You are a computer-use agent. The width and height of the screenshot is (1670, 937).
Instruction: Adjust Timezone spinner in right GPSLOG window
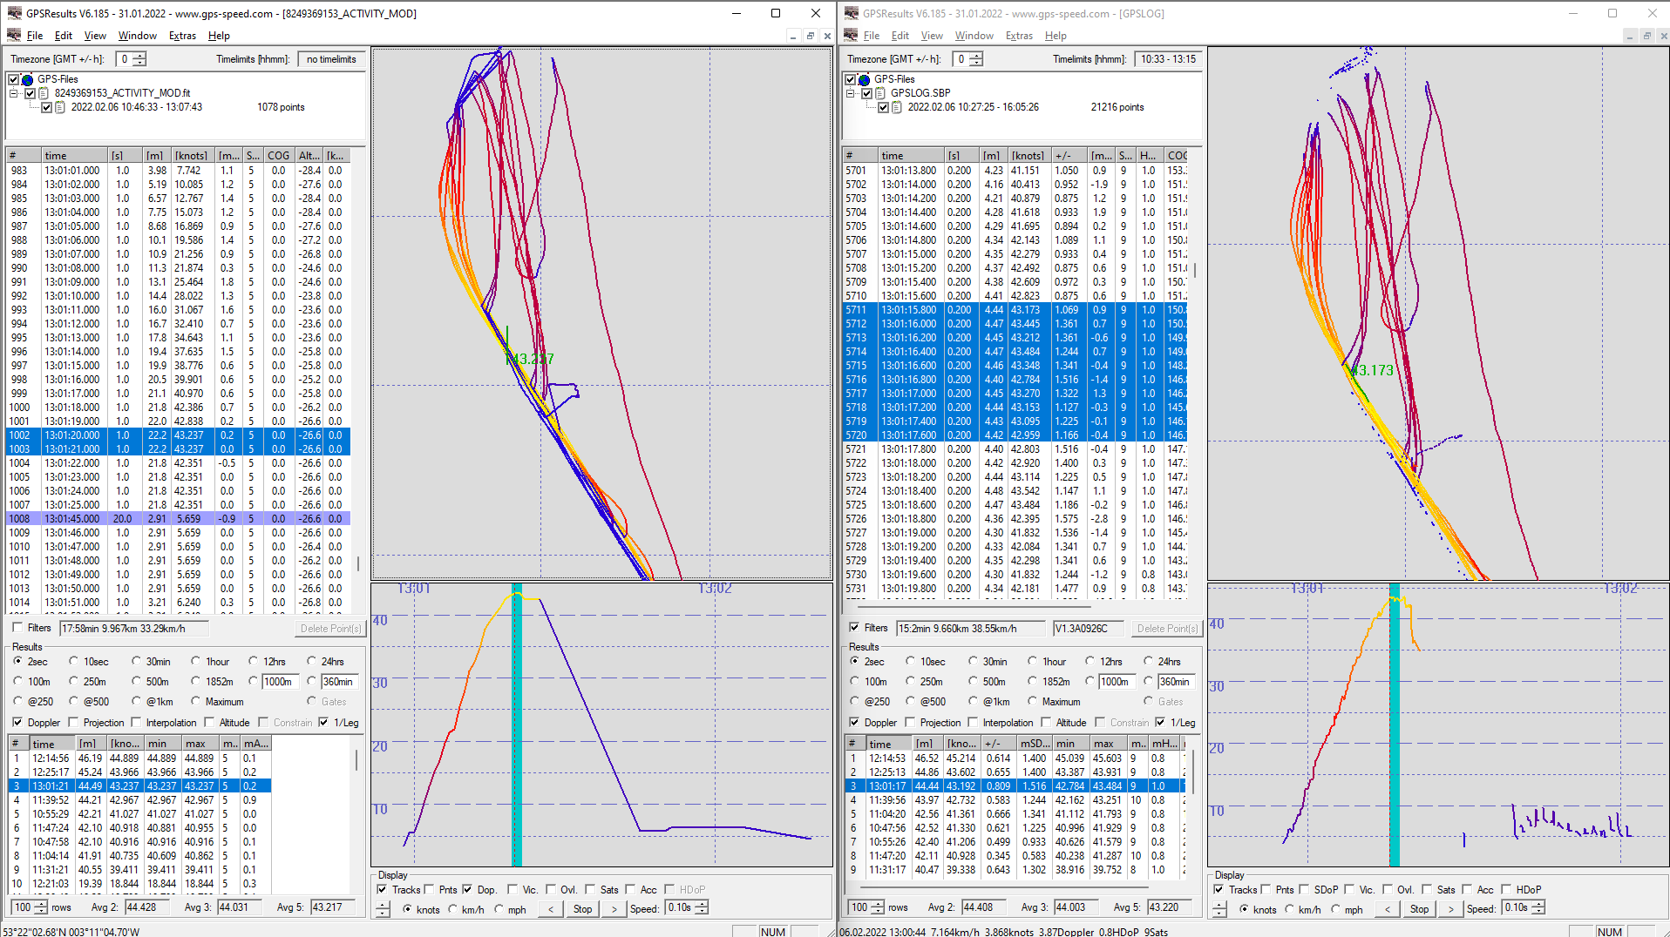[x=976, y=59]
